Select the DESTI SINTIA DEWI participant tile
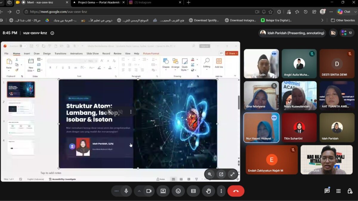358x201 pixels. 337,64
